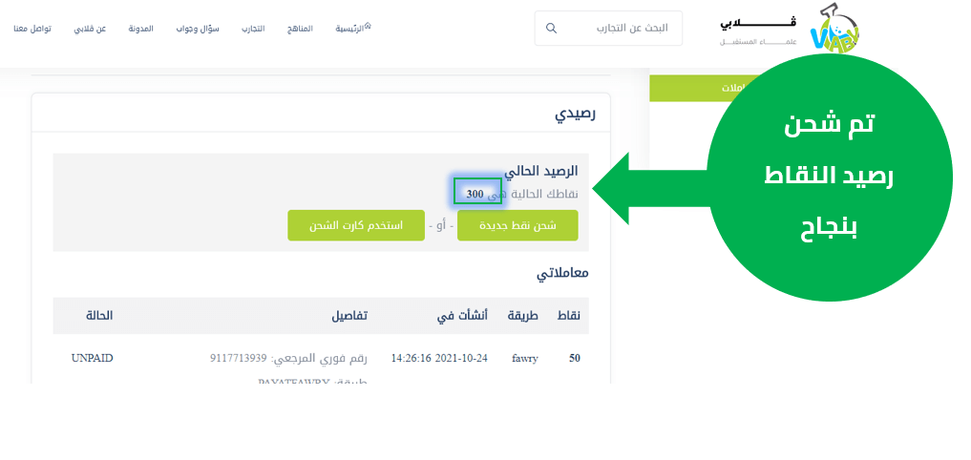
Task: Click the home icon beside الرئيسية
Action: [368, 26]
